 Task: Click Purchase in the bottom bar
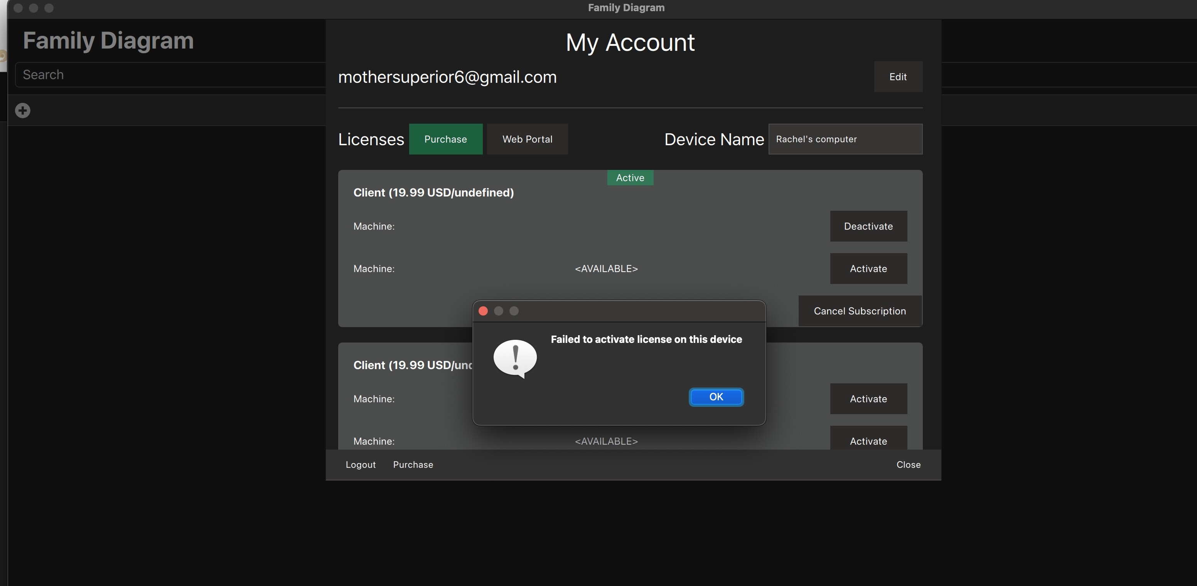(x=413, y=465)
